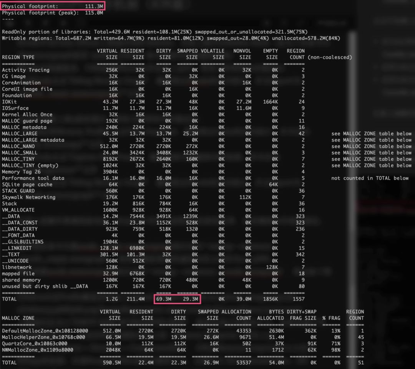Screen dimensions: 415x369
Task: Select the "Activity Tracing" region row label
Action: point(26,70)
